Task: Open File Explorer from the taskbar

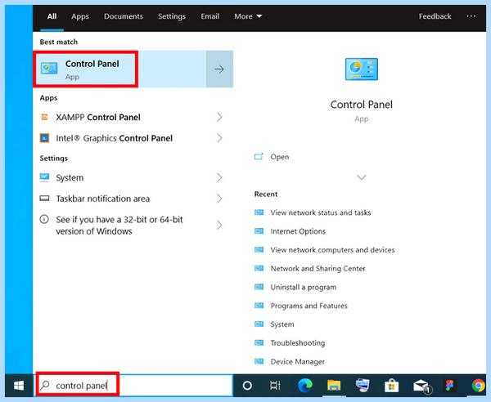Action: (x=334, y=385)
